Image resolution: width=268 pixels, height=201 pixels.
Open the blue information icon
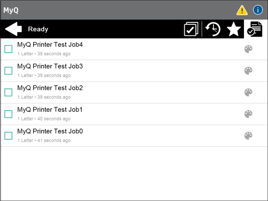(258, 10)
